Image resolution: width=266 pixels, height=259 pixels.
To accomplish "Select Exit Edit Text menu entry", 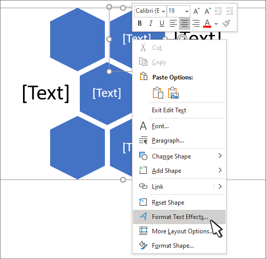I will point(179,110).
